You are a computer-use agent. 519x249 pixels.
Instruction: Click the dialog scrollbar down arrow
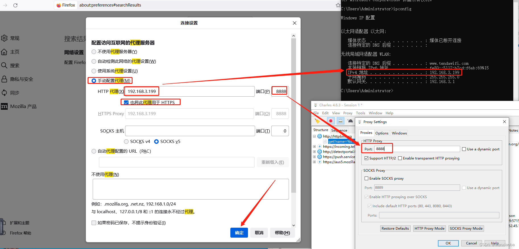294,225
